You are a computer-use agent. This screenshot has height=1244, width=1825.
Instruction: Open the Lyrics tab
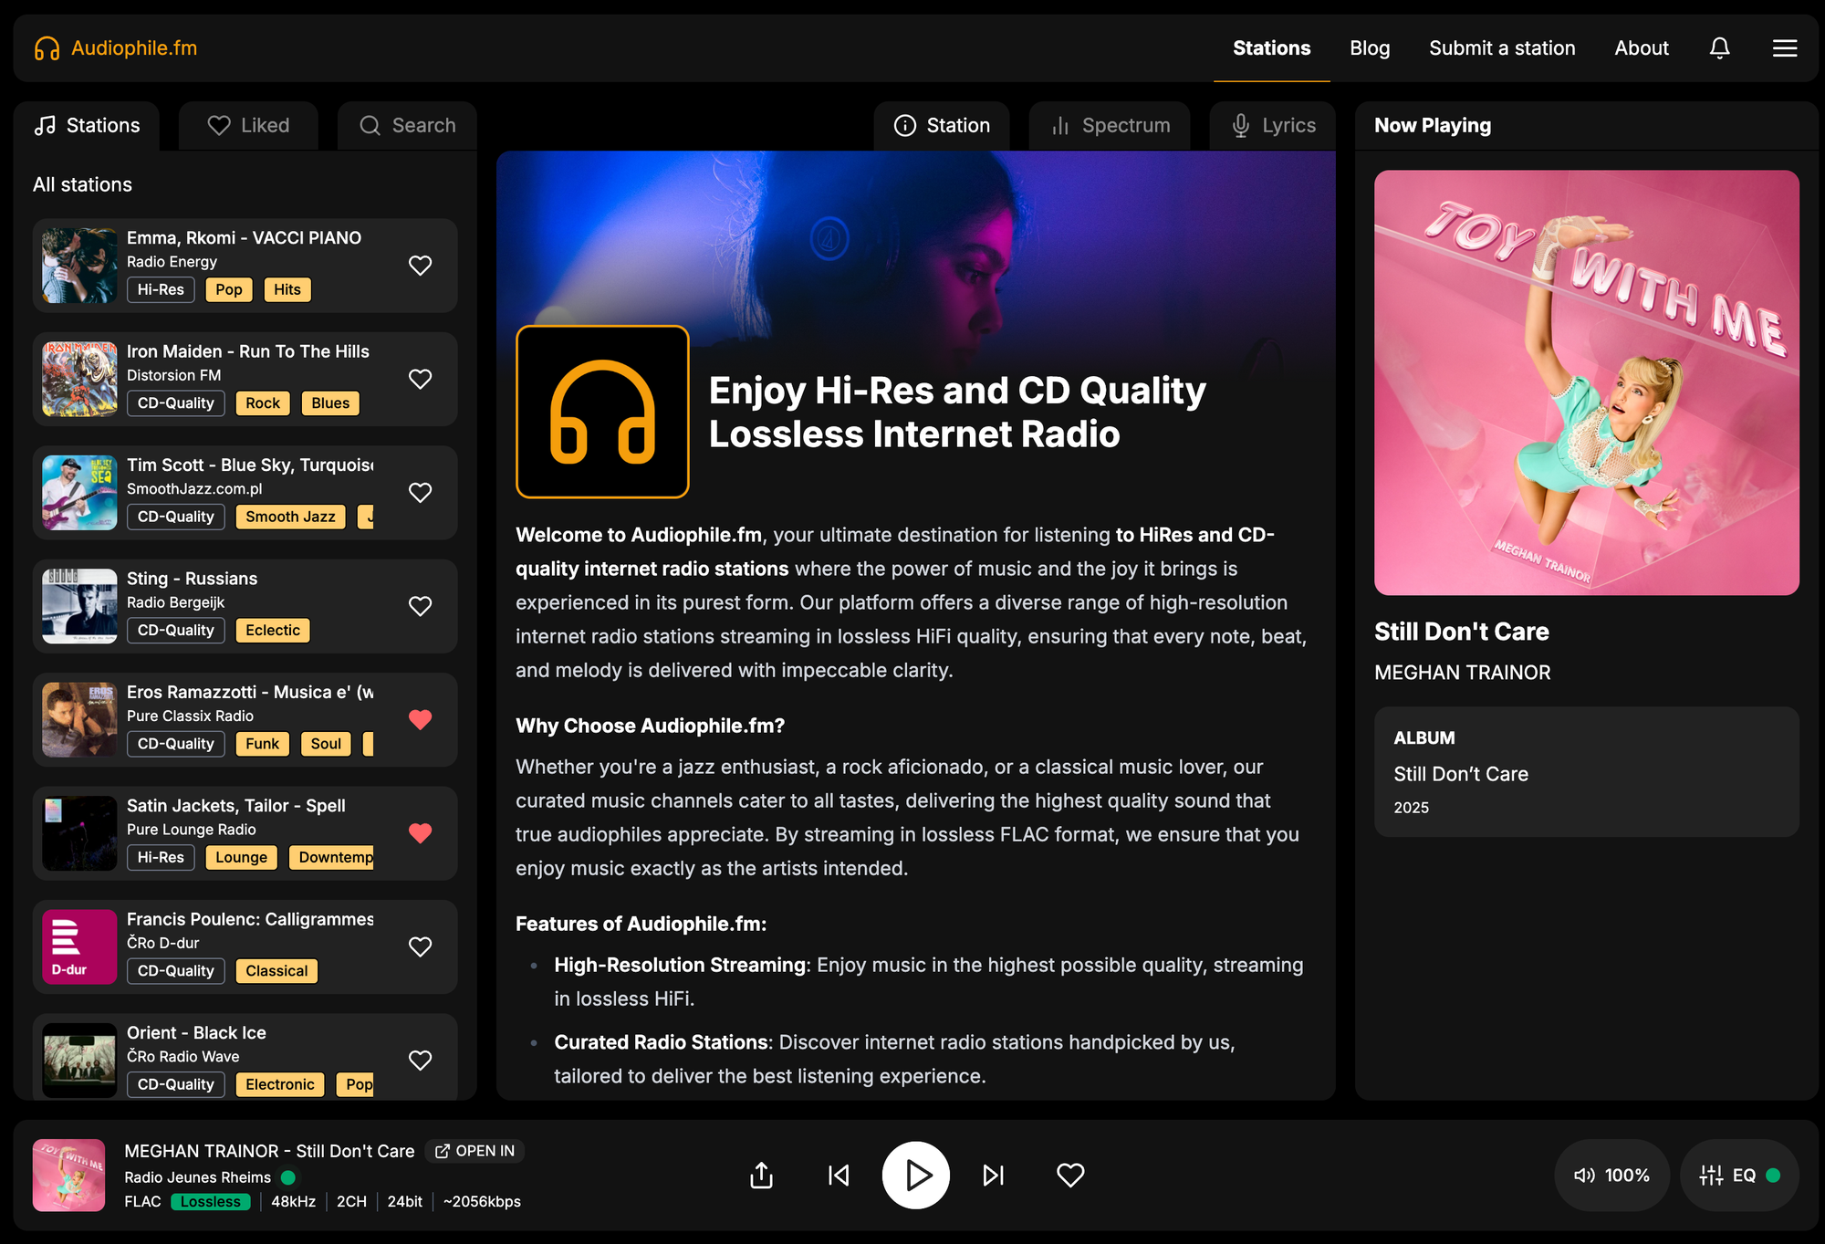1272,125
